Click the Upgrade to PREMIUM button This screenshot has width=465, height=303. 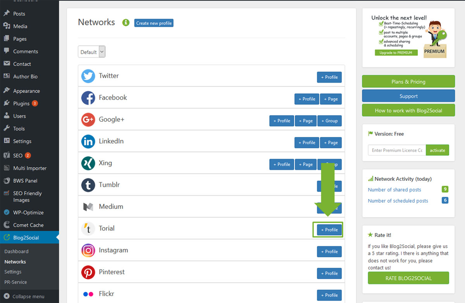pyautogui.click(x=396, y=52)
